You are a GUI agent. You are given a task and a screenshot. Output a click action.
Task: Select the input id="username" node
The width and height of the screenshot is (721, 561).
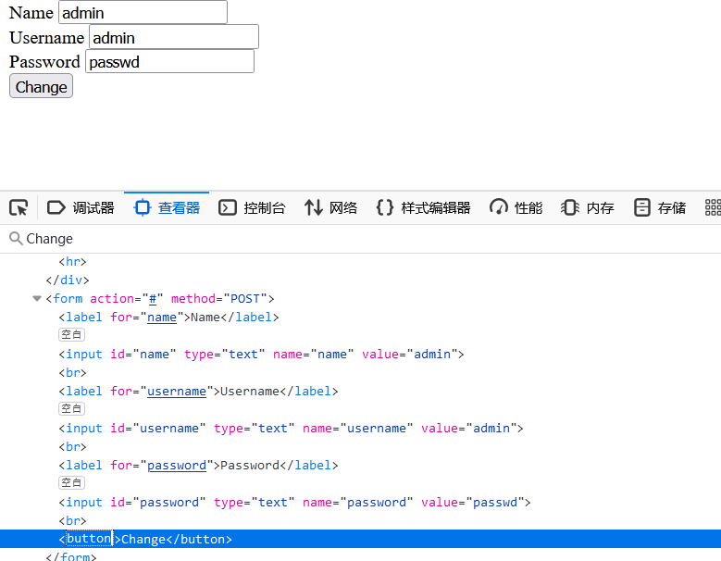(x=292, y=428)
